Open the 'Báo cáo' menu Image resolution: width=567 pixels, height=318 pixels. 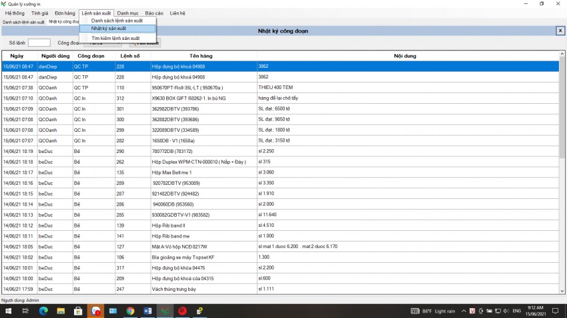point(154,13)
